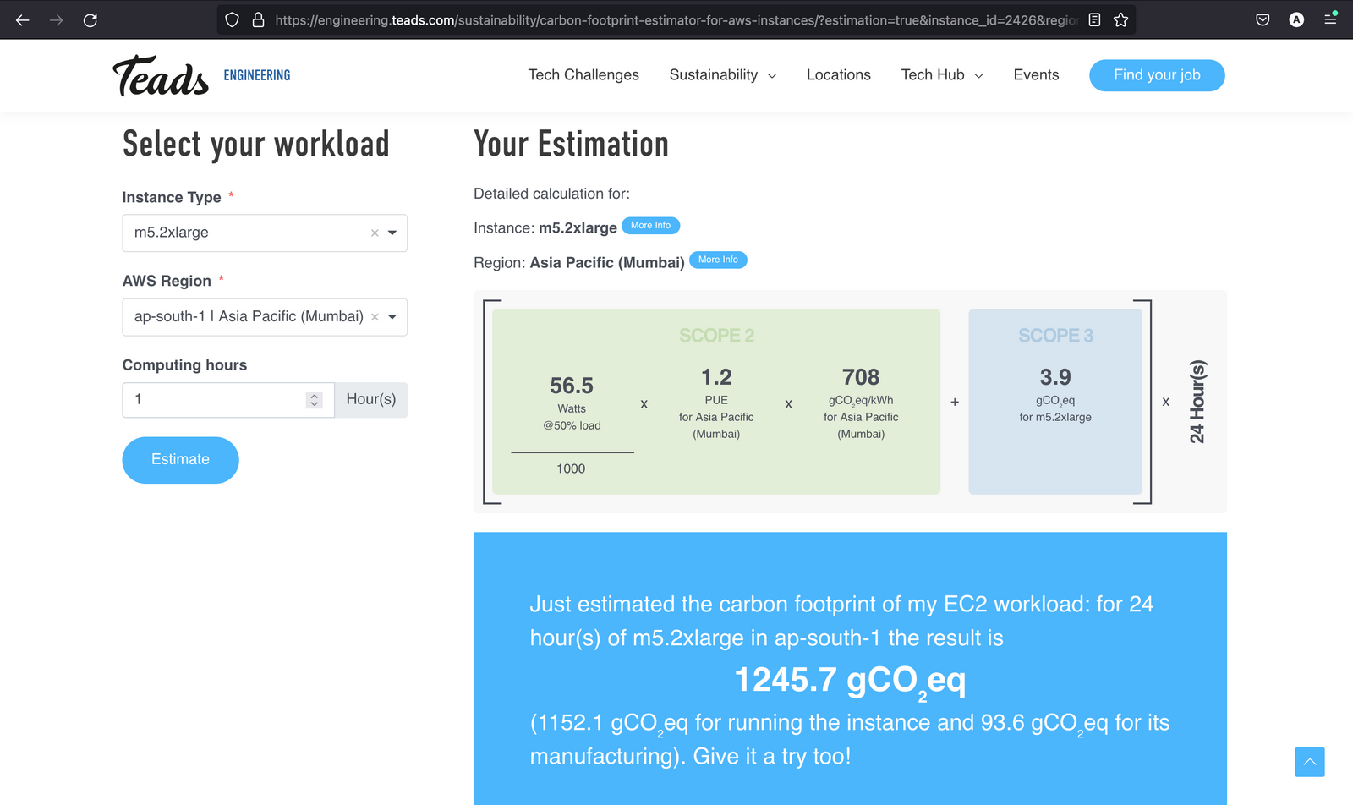1353x805 pixels.
Task: Open Tech Challenges page
Action: [x=583, y=75]
